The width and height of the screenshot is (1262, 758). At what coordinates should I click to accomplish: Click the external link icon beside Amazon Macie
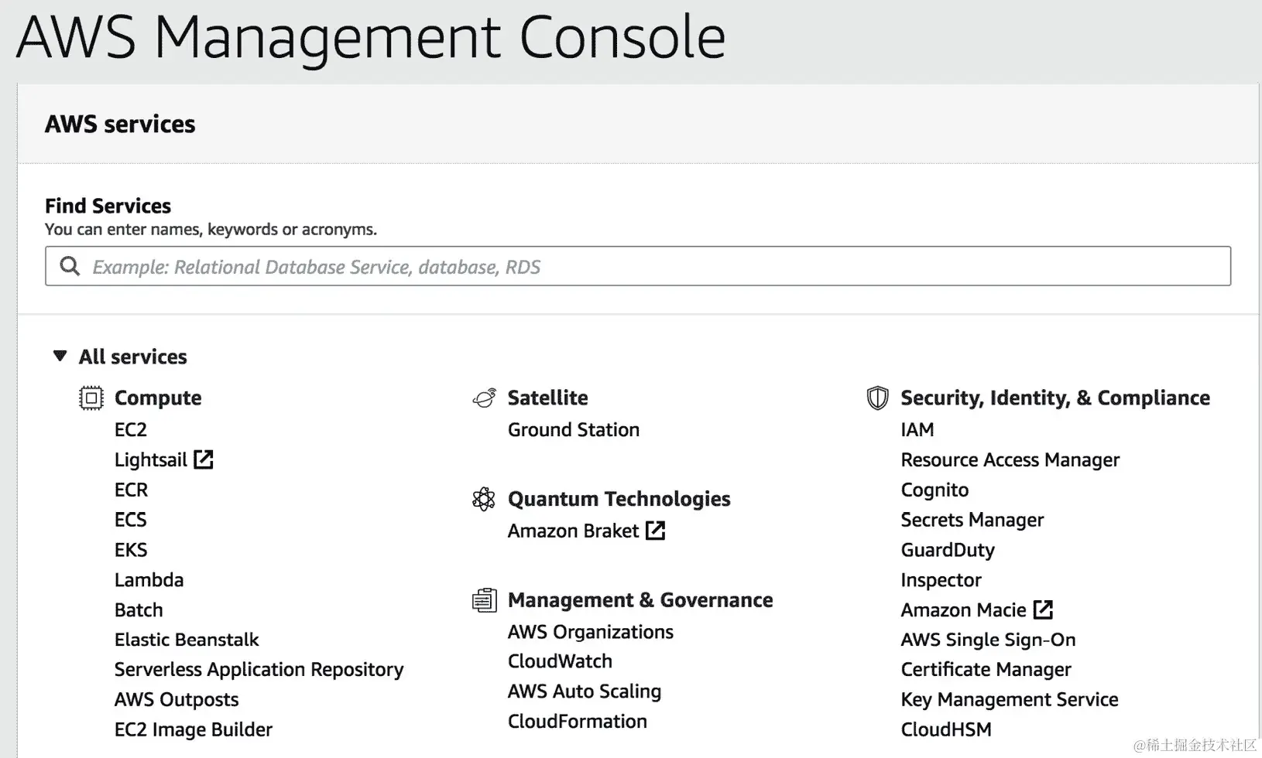point(1044,609)
